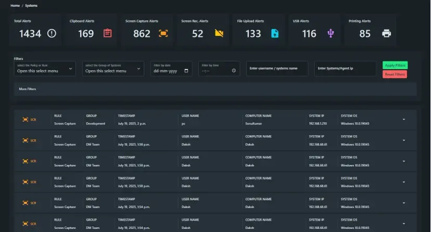Click the system IP 192.168.1.210

tap(318, 124)
